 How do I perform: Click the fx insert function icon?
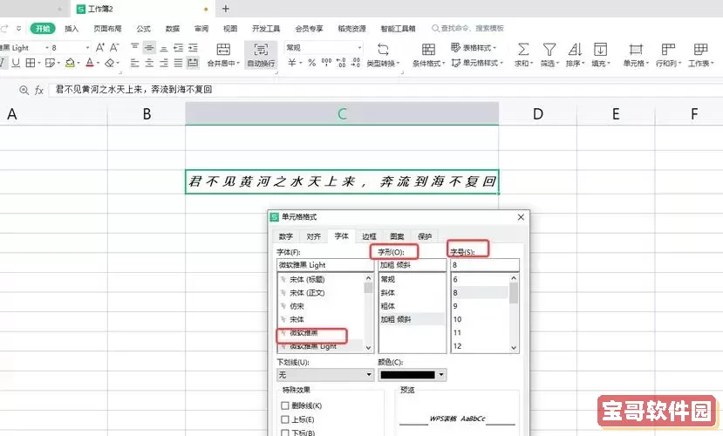(x=39, y=91)
